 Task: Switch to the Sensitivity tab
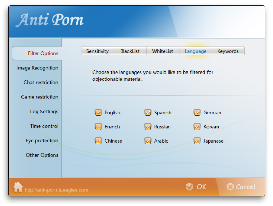click(97, 51)
